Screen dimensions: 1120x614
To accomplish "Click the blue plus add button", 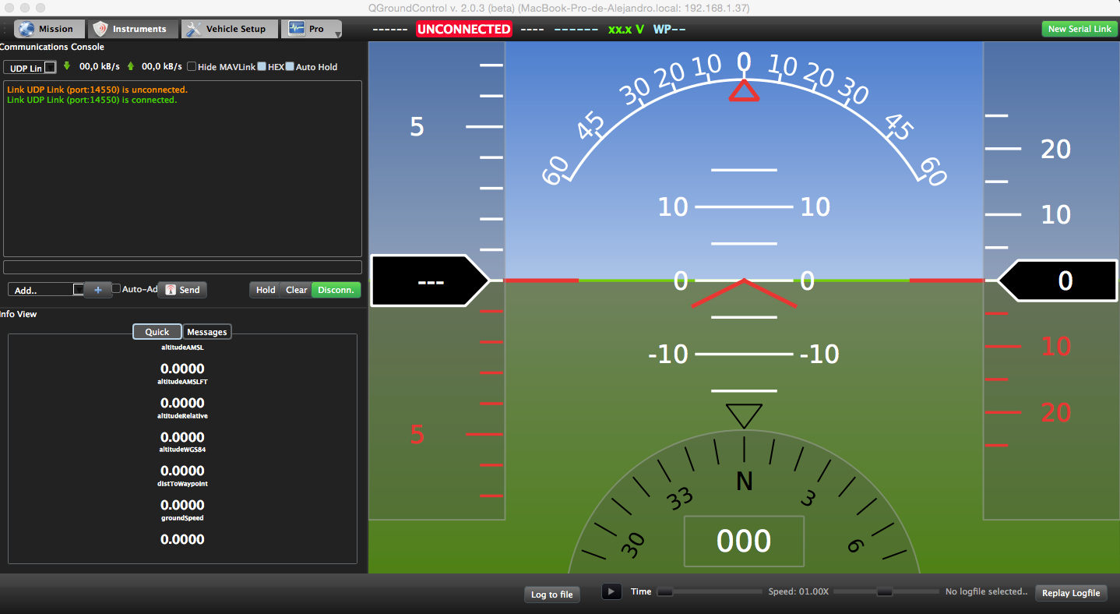I will pos(97,290).
